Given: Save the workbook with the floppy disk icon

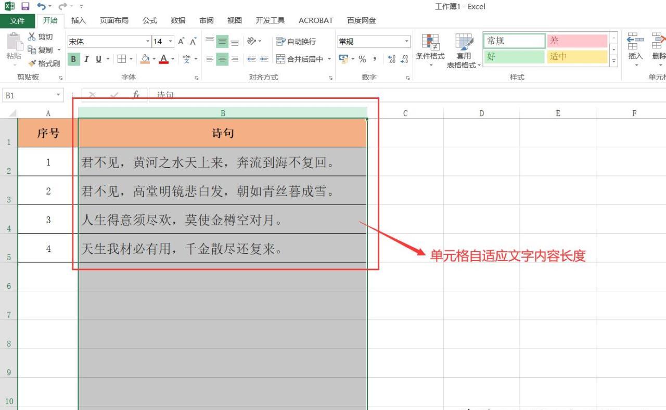Looking at the screenshot, I should 25,7.
